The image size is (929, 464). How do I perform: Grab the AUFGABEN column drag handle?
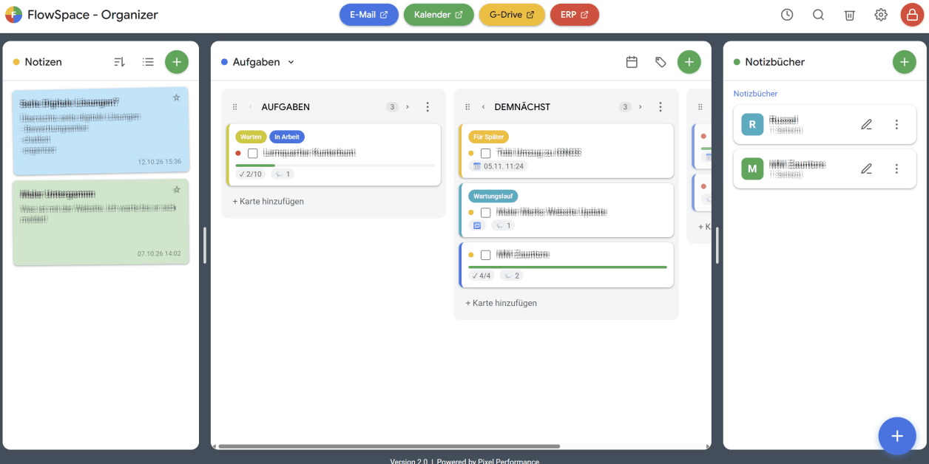(x=235, y=107)
